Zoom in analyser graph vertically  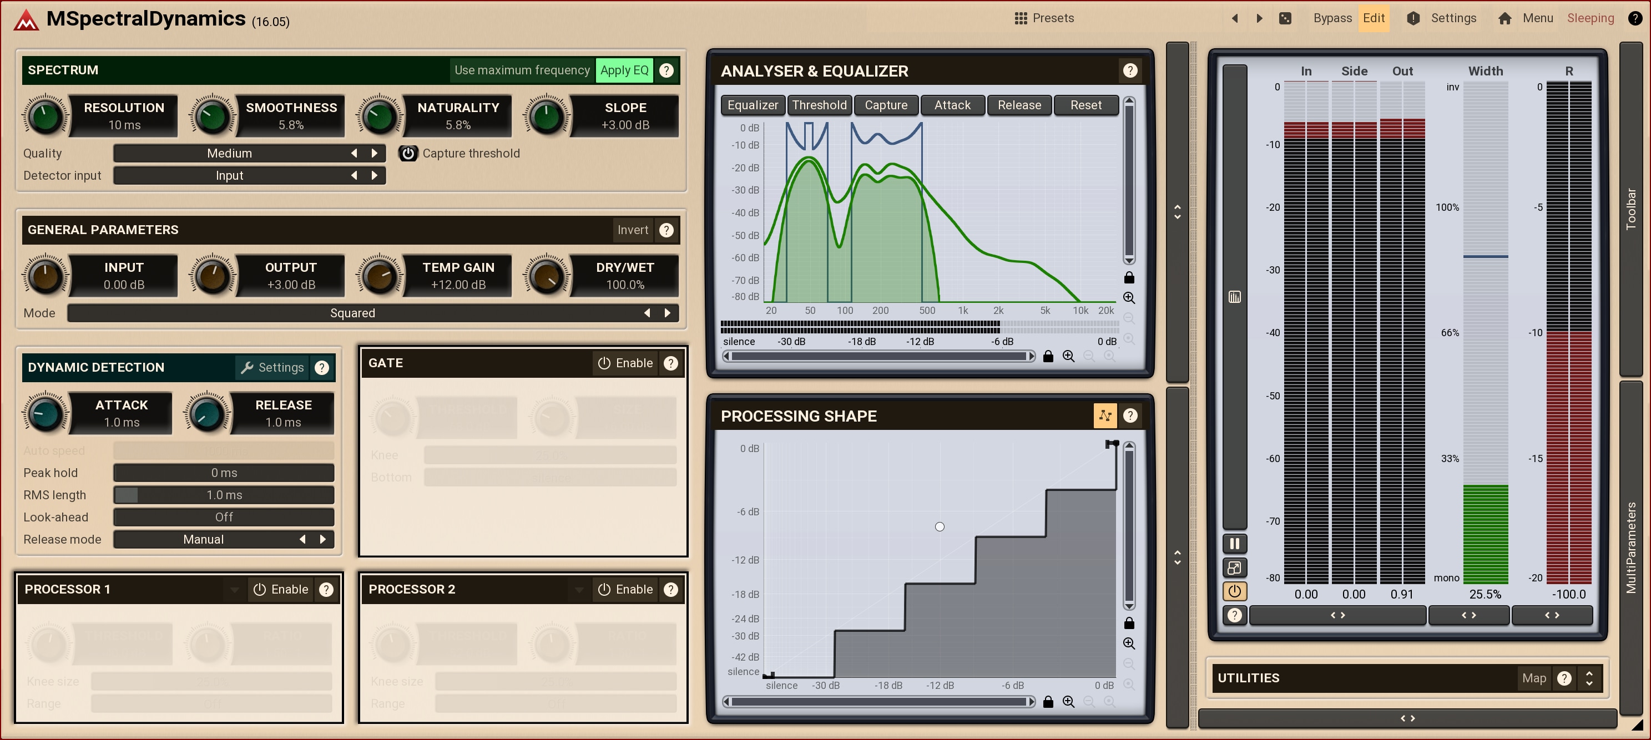pos(1129,298)
